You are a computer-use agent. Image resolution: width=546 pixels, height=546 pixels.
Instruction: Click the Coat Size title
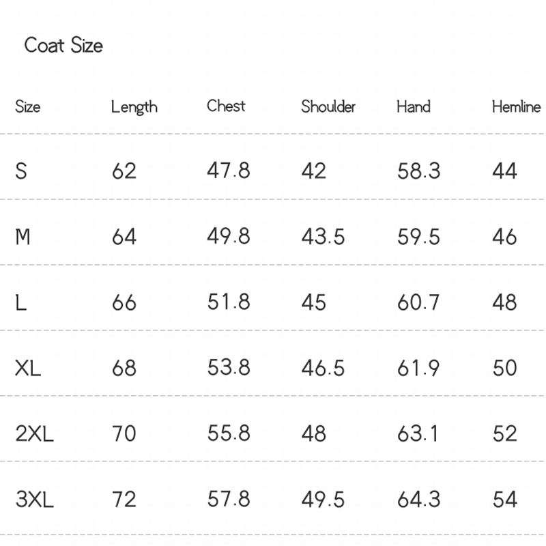[x=63, y=46]
